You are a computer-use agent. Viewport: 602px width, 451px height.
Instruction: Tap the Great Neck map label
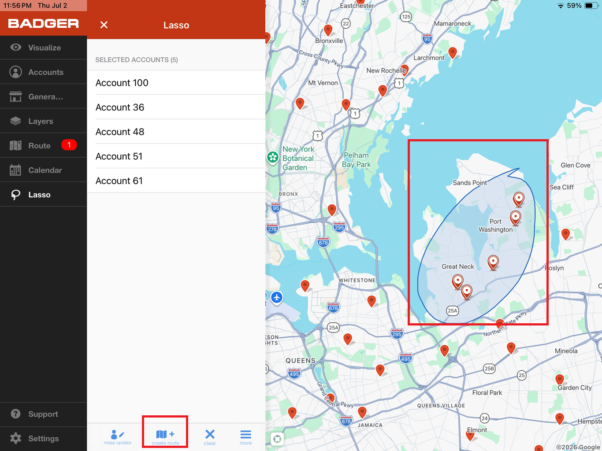457,266
